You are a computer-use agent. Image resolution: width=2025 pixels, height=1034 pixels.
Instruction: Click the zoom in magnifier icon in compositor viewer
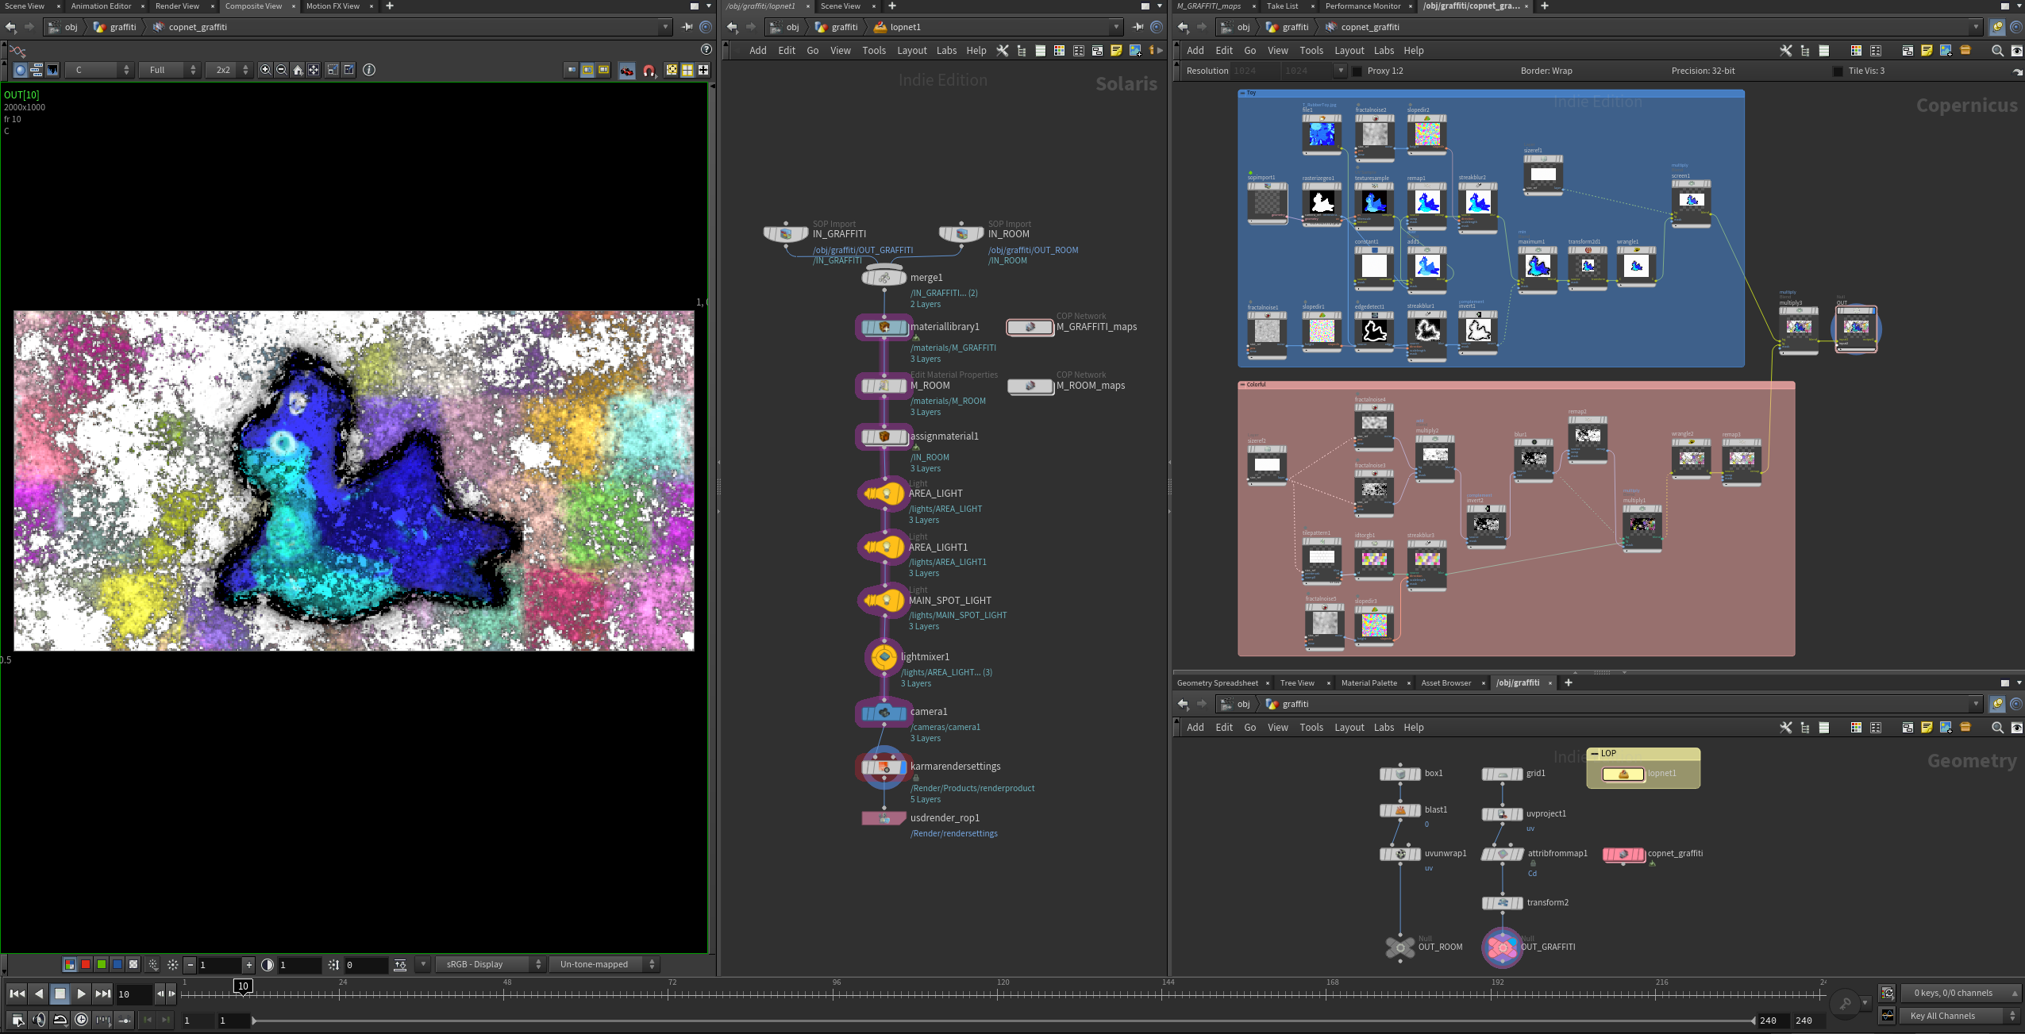point(265,70)
